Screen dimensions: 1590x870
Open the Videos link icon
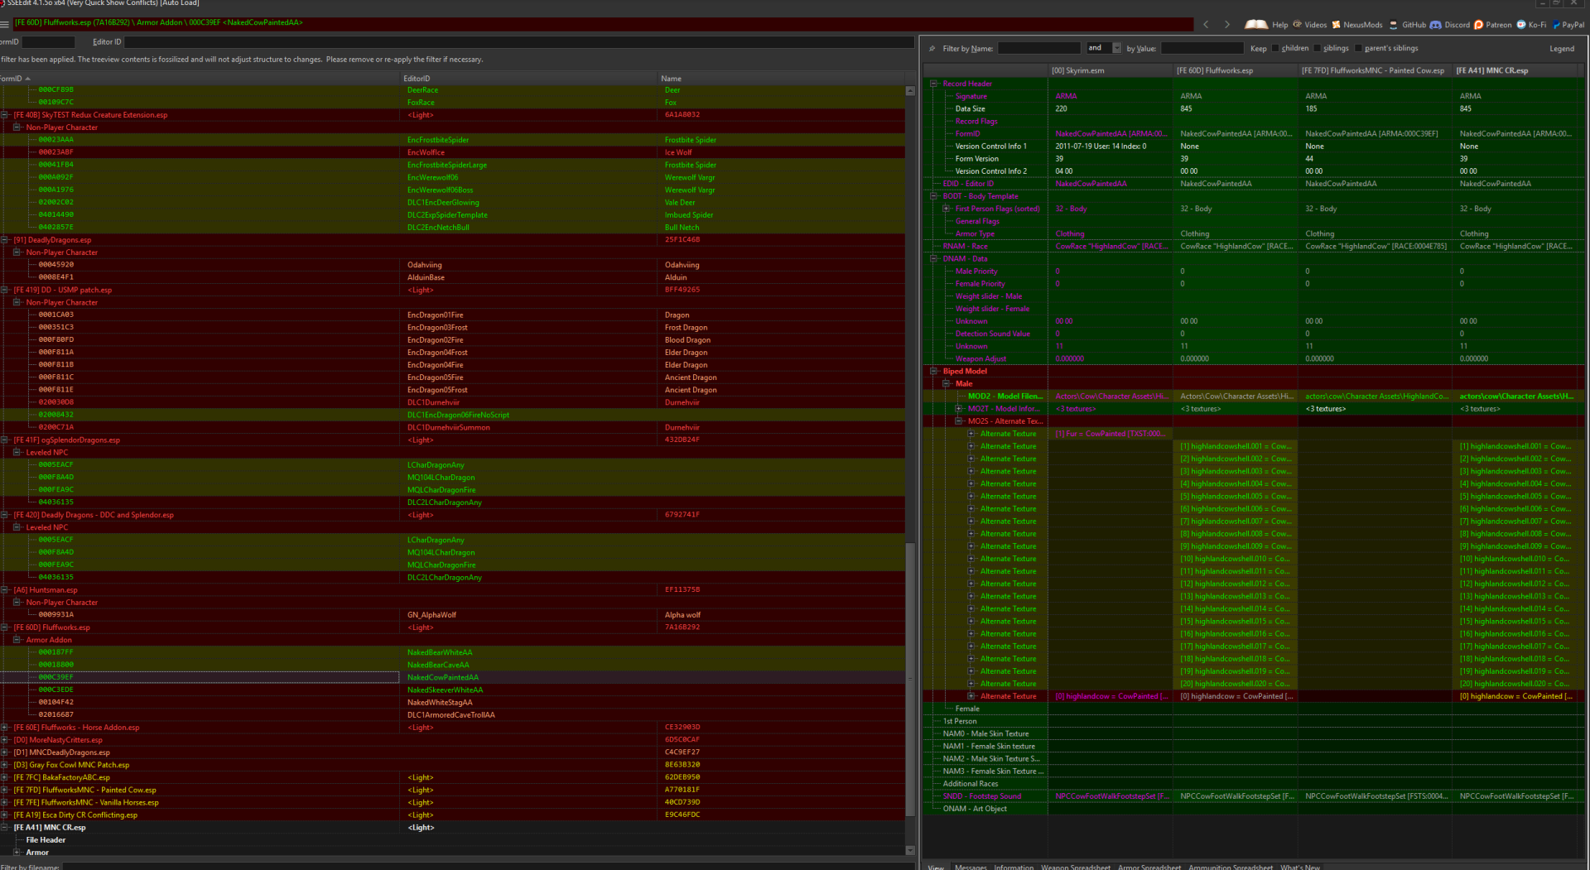(1298, 25)
